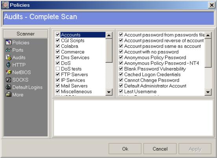Image resolution: width=217 pixels, height=158 pixels.
Task: Click the Cancel button
Action: pos(160,149)
